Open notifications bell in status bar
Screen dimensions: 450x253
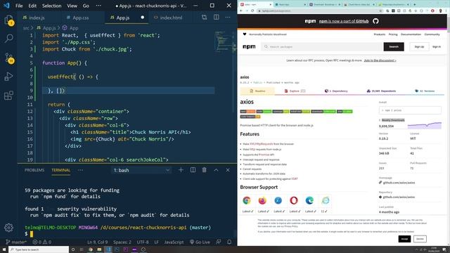coord(229,242)
